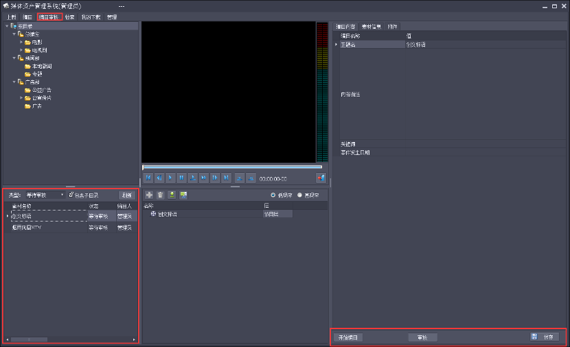Select the 低码率 radio button
Viewport: 570px width, 347px height.
click(273, 195)
